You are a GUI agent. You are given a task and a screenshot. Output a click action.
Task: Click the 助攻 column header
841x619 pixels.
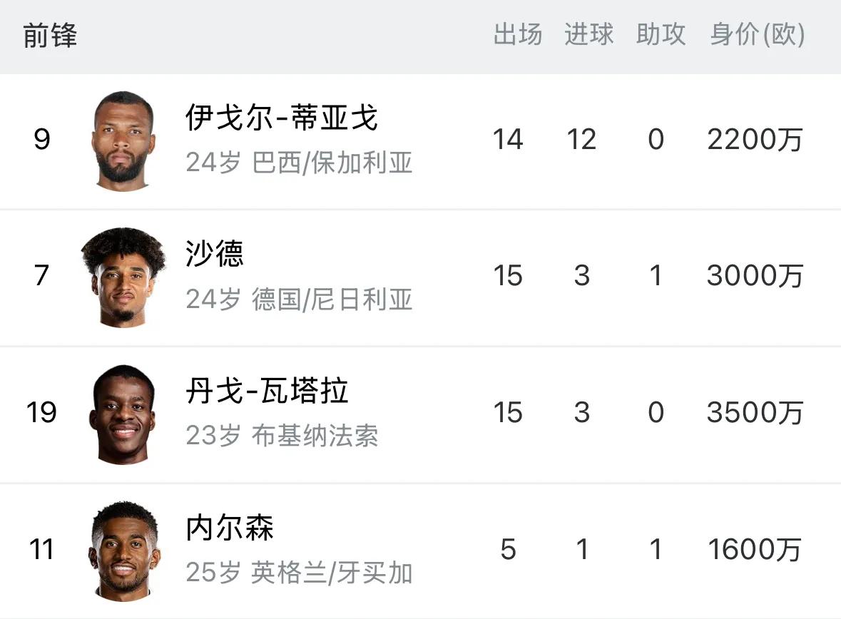click(x=661, y=34)
